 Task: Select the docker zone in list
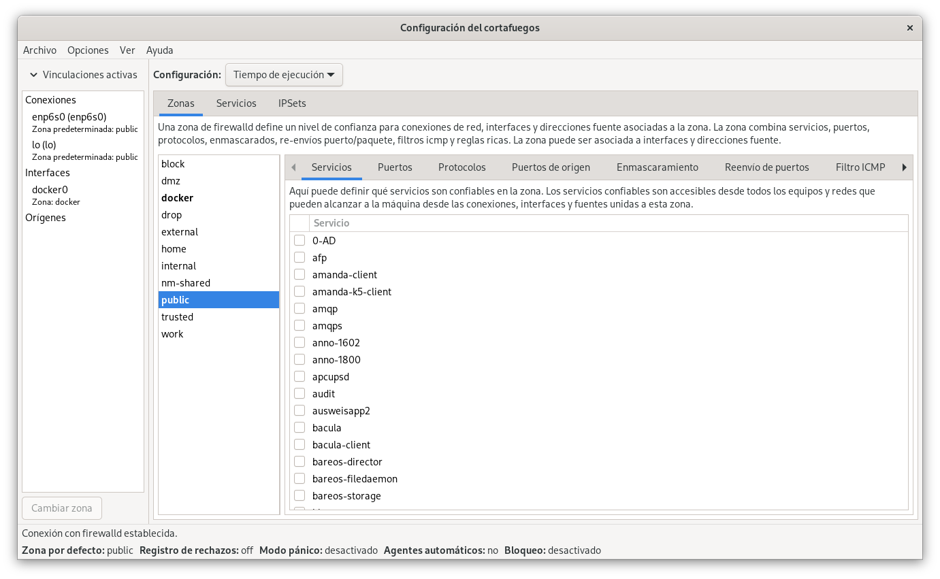click(x=177, y=198)
